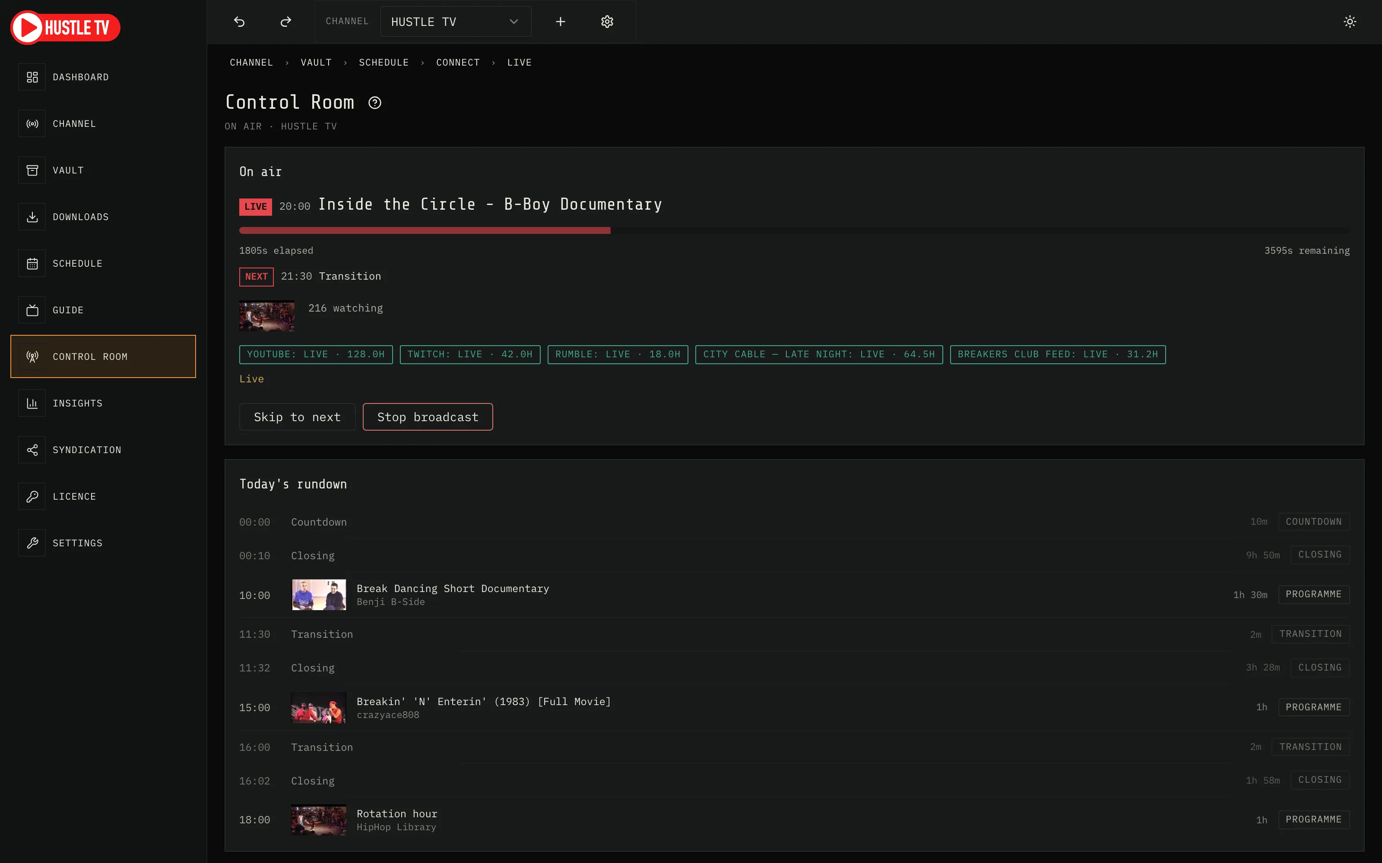The height and width of the screenshot is (863, 1382).
Task: Click Rotation hour thumbnail
Action: [x=319, y=820]
